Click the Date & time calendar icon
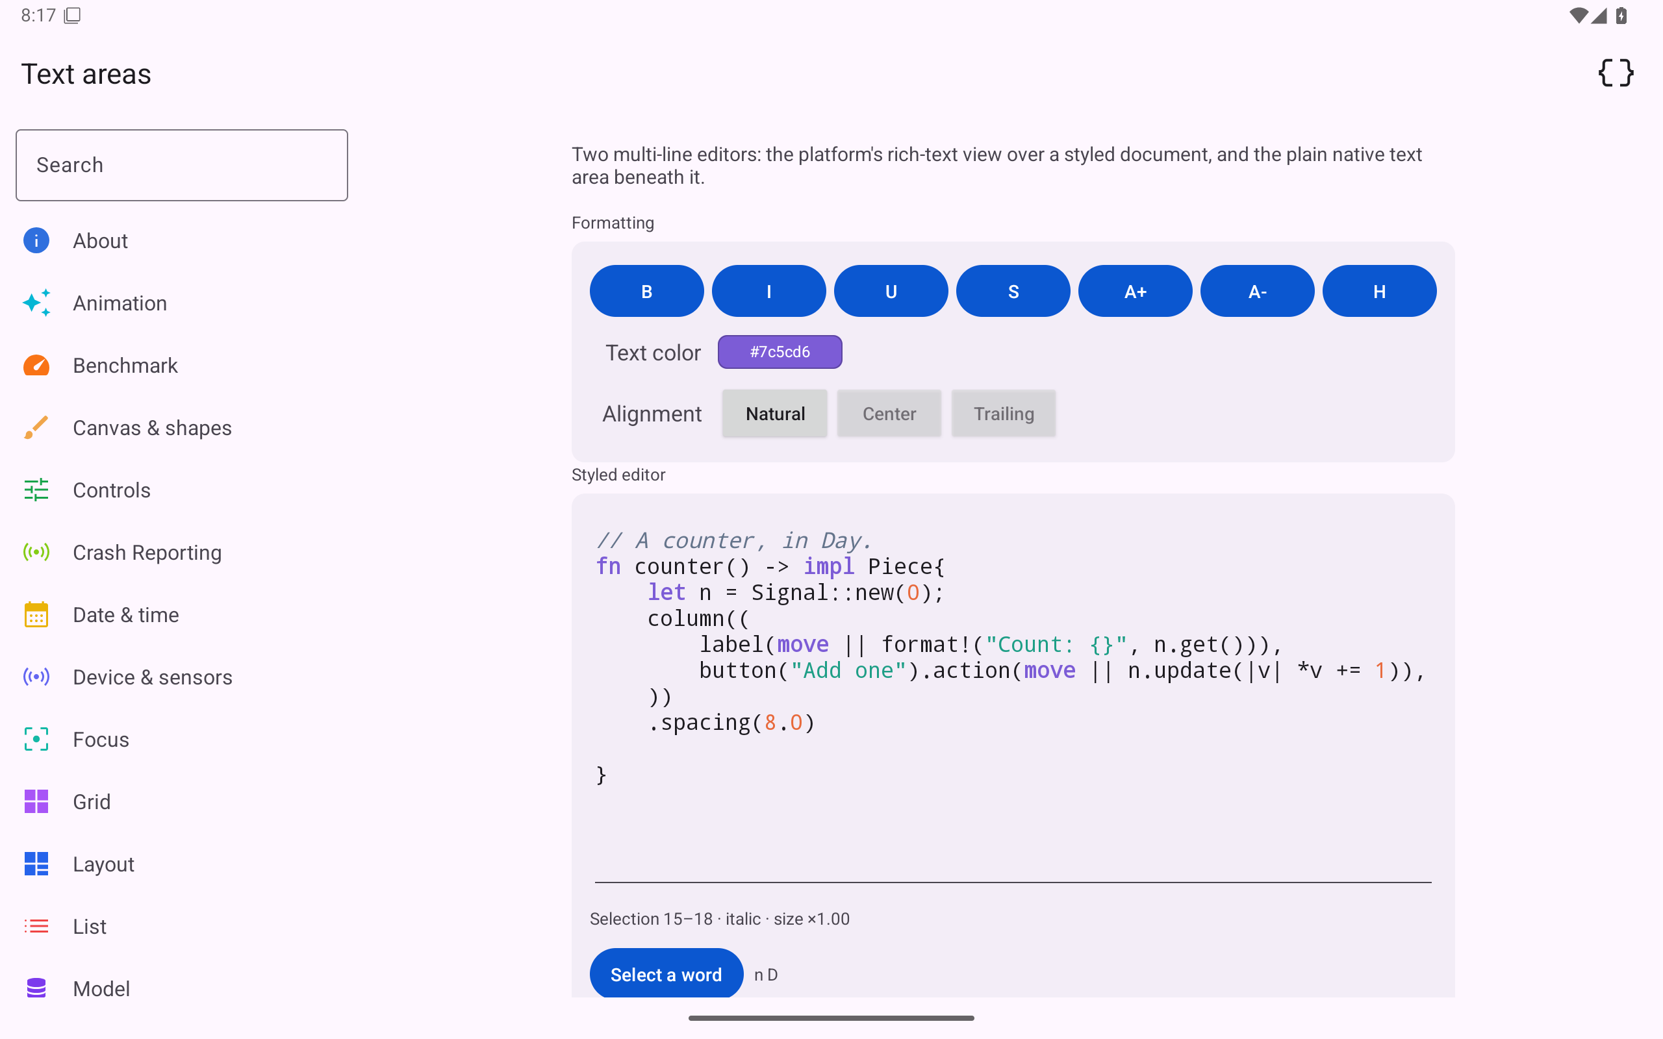 click(36, 614)
